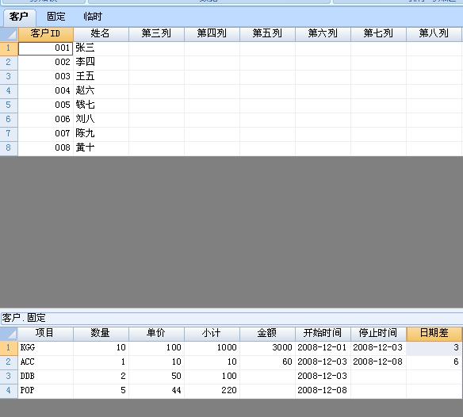
Task: Select row 8 header in customer table
Action: click(9, 147)
